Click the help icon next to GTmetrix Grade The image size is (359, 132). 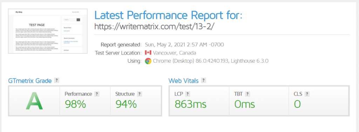[56, 81]
